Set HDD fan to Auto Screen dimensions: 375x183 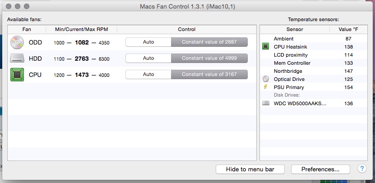(x=148, y=58)
